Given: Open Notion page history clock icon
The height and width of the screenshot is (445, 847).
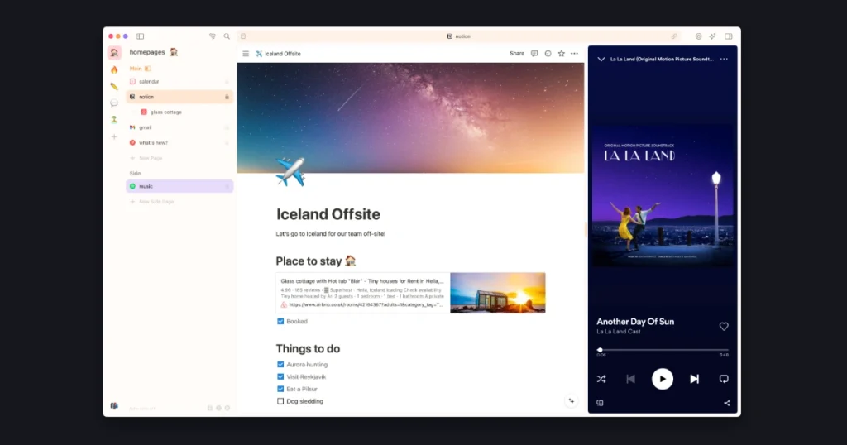Looking at the screenshot, I should pos(548,54).
